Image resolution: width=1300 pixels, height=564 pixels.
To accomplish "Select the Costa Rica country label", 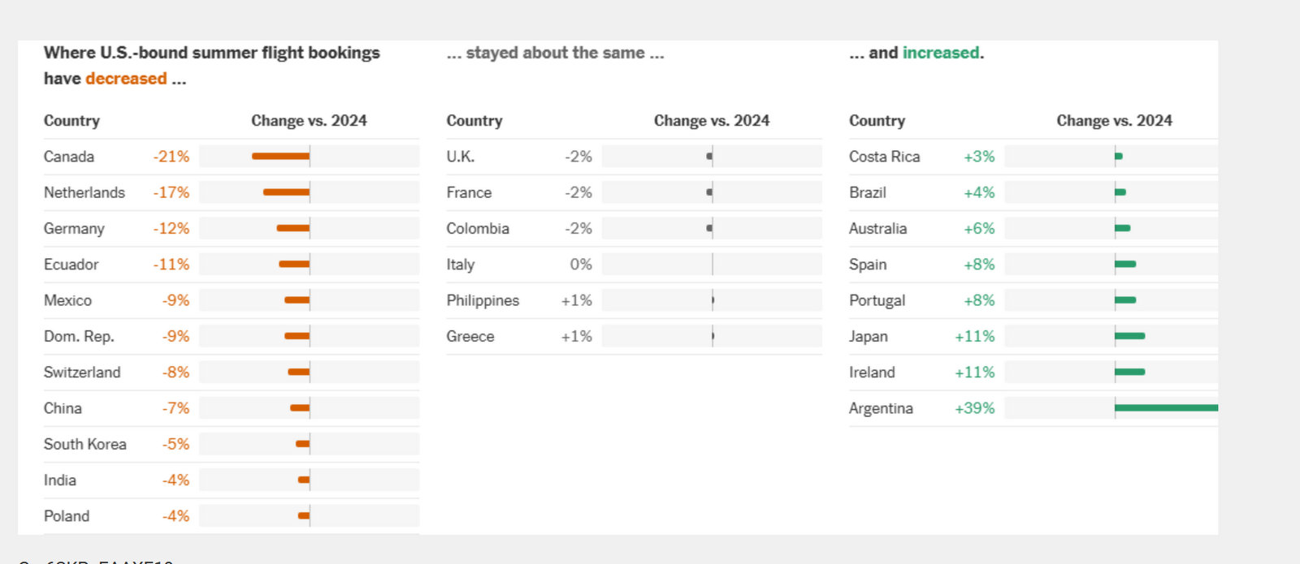I will click(884, 157).
